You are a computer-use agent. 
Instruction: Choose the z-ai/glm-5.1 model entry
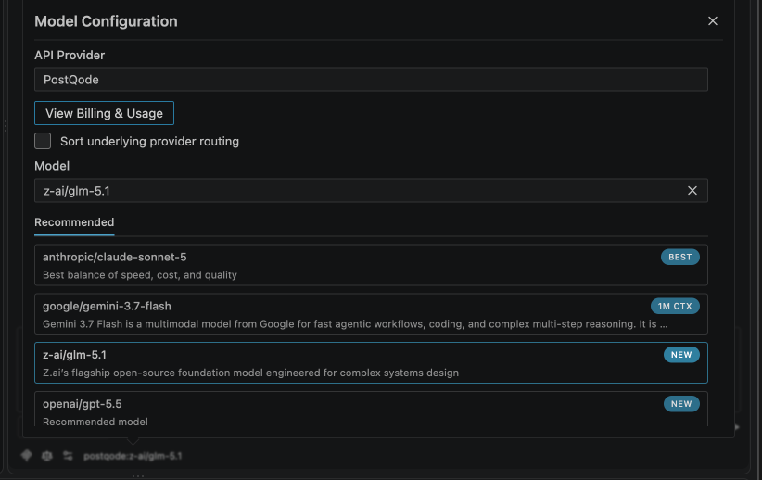(371, 363)
